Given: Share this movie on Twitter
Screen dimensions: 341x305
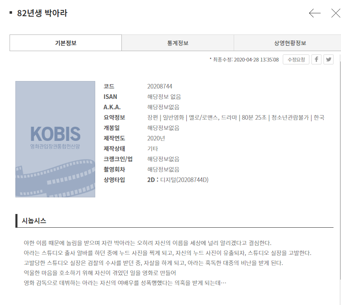Looking at the screenshot, I should pos(329,59).
